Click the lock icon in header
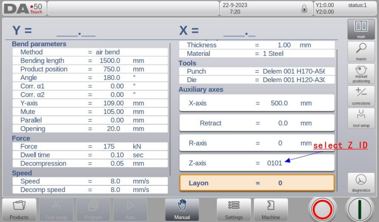Screen dimensions: 379x222 pyautogui.click(x=304, y=9)
